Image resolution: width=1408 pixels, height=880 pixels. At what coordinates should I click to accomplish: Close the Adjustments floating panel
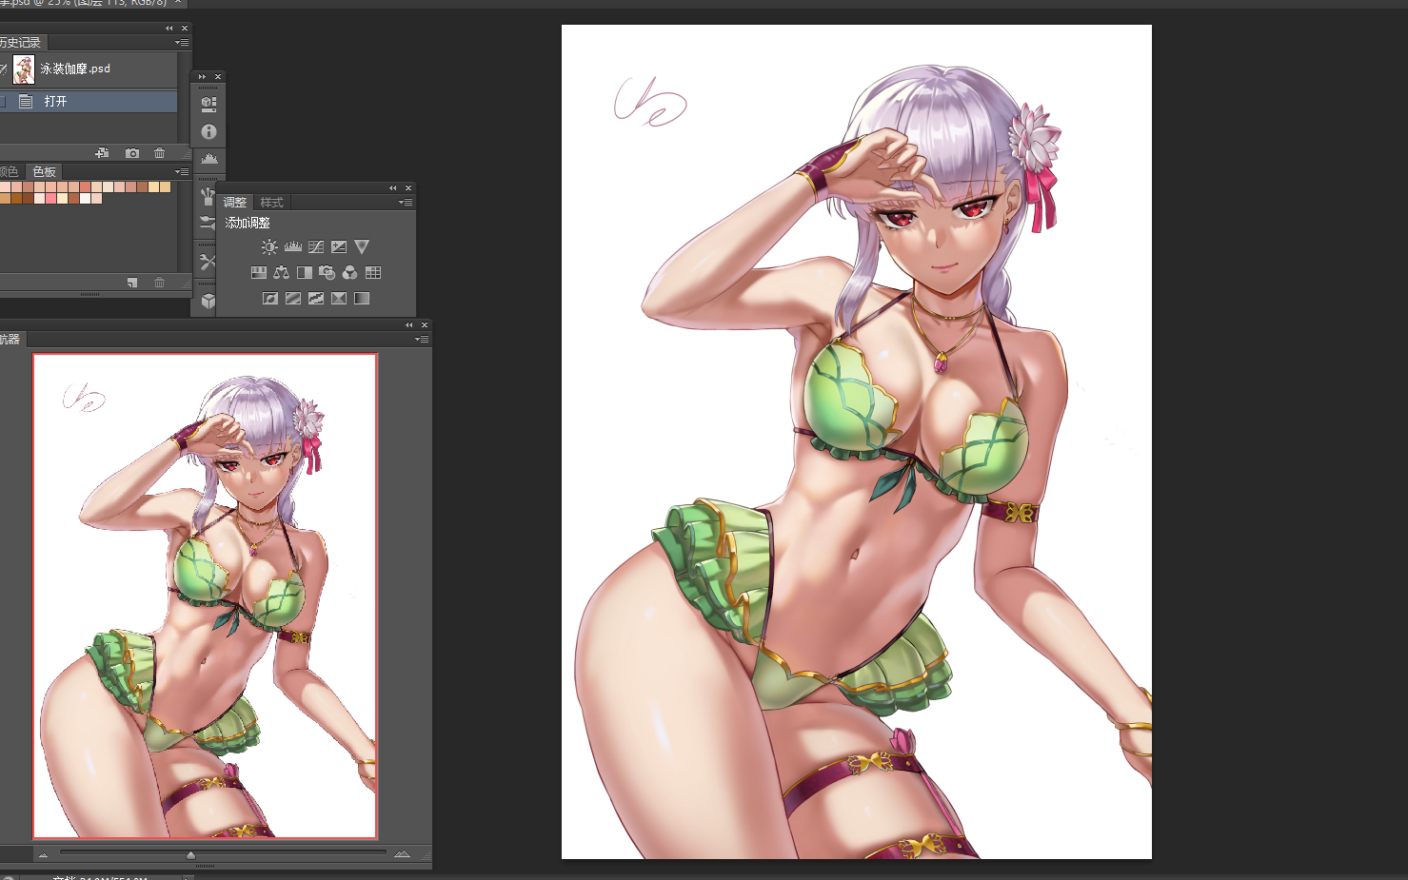pos(408,187)
